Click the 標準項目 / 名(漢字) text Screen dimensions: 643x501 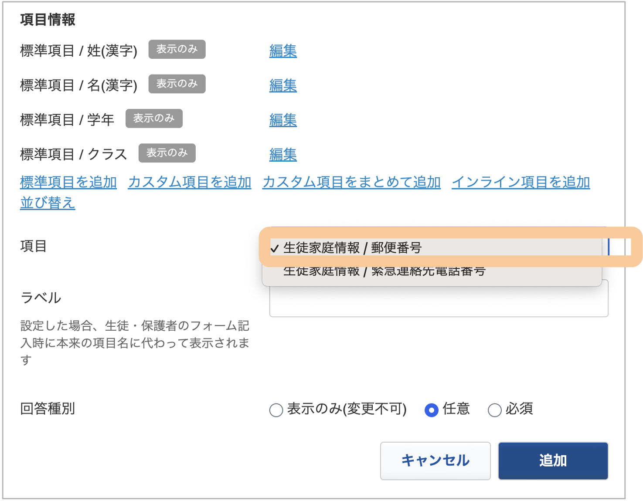coord(79,85)
